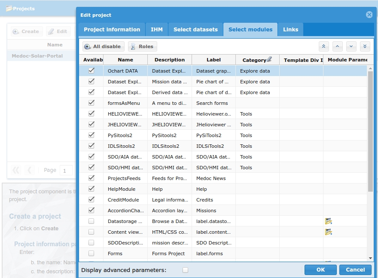
Task: Click the SDO/AIA name cell
Action: point(125,157)
